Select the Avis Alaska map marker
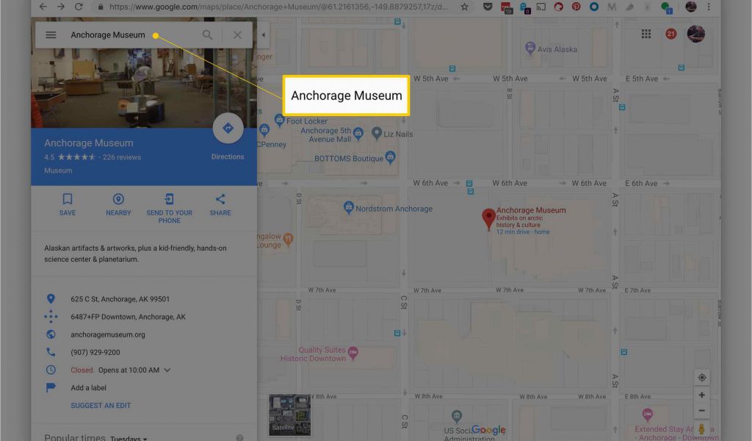This screenshot has width=752, height=441. 530,48
